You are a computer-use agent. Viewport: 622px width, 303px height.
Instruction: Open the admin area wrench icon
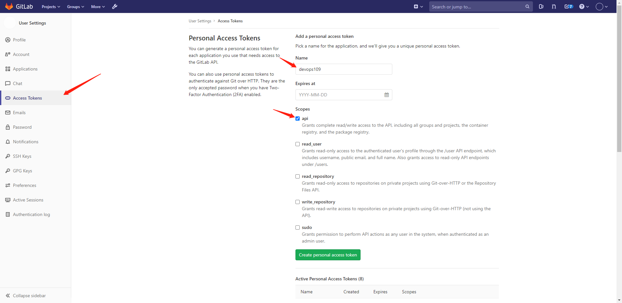click(x=115, y=6)
